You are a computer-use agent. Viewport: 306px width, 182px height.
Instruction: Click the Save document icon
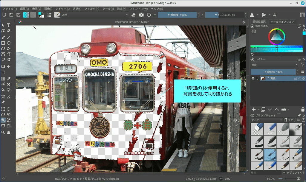coord(18,15)
